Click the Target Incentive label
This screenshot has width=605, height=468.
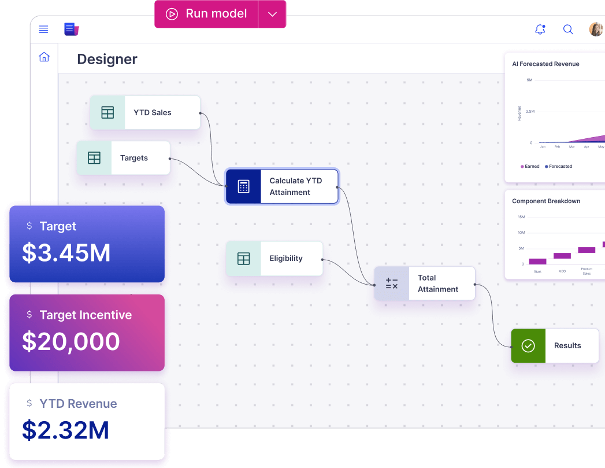86,315
